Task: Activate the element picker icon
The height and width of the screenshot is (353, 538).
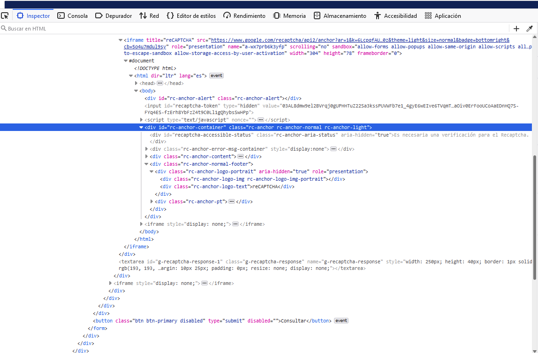Action: [x=5, y=15]
